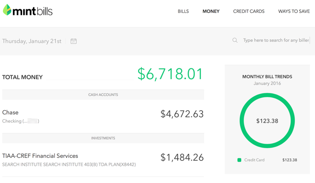Click the $4,672.63 Chase balance
The image size is (315, 183).
coord(182,114)
